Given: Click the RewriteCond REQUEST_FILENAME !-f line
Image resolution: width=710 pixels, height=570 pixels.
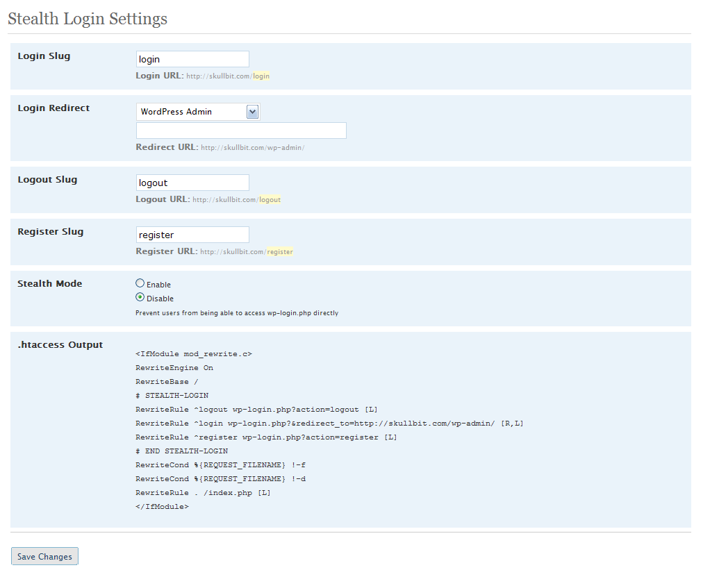Looking at the screenshot, I should [x=220, y=465].
